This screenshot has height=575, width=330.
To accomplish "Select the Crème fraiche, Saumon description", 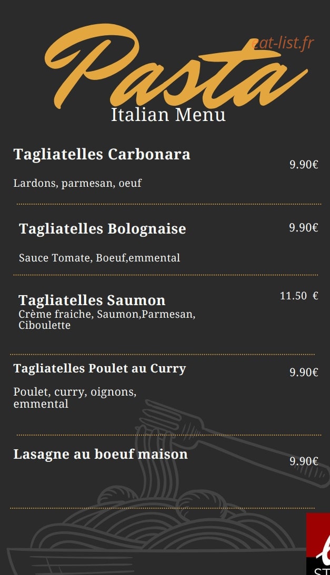I will (107, 320).
